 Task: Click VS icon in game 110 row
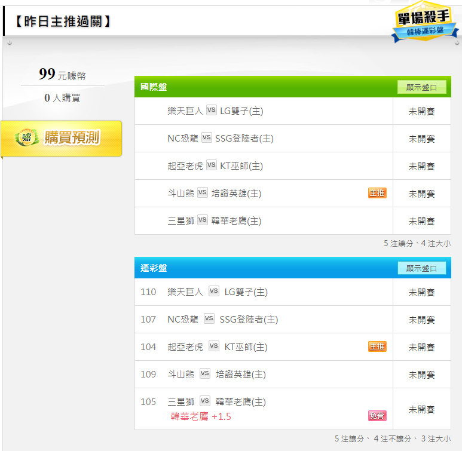click(213, 291)
